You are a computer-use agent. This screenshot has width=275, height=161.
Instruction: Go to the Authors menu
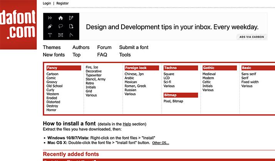coord(81,48)
